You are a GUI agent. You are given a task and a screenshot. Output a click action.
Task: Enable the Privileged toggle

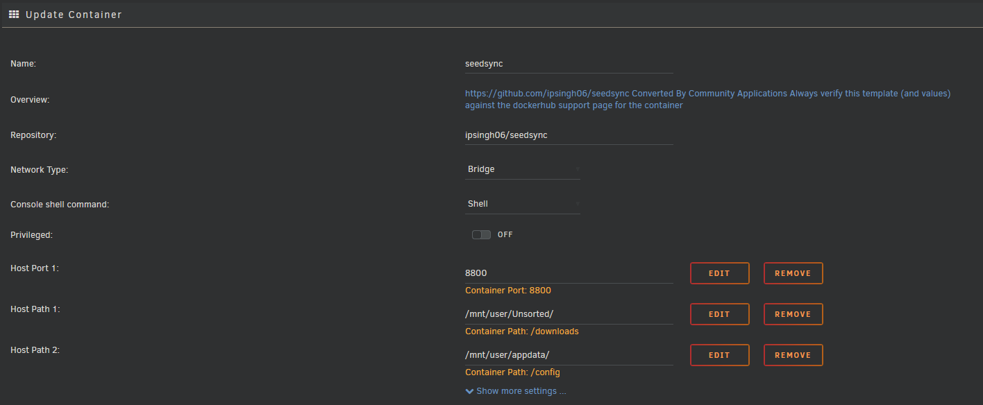[x=481, y=234]
